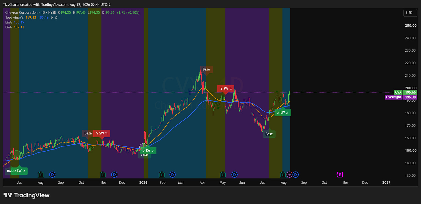
Task: Click the dividend D icon near Jun 2026
Action: 234,174
